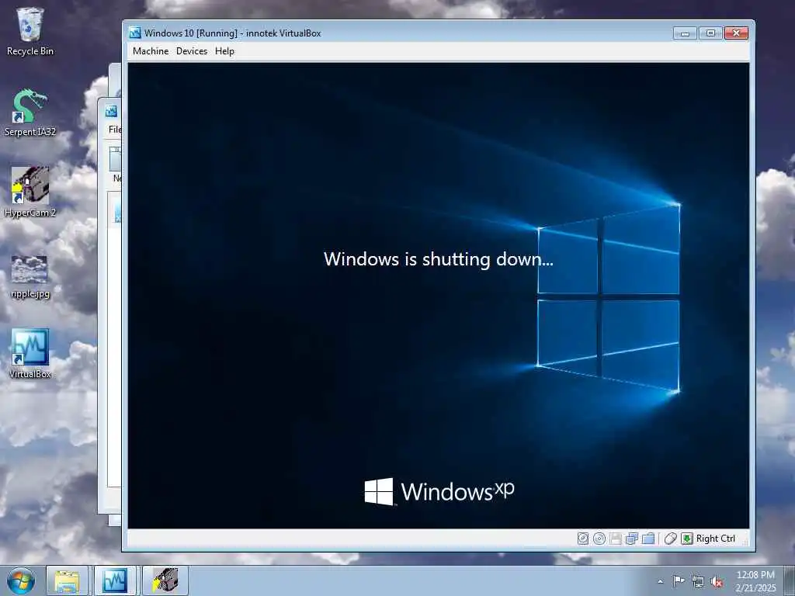Select the HyperCam 2 desktop shortcut
Image resolution: width=795 pixels, height=596 pixels.
[x=30, y=192]
